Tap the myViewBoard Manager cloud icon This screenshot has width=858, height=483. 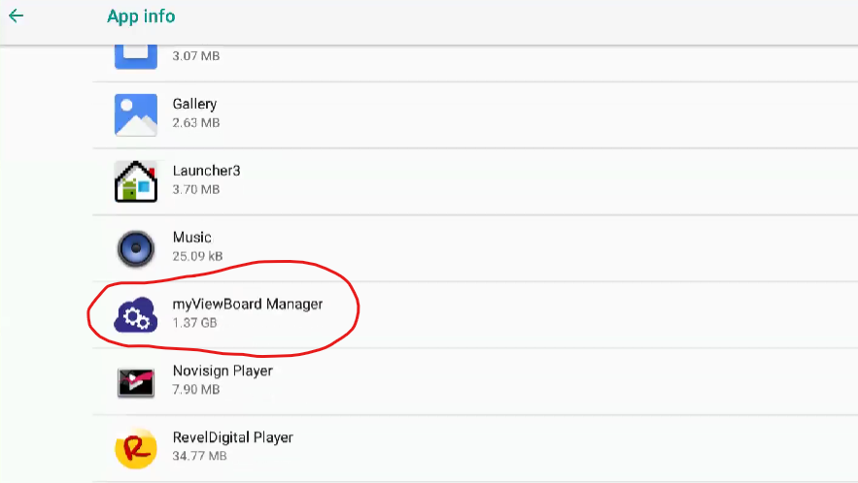(136, 314)
